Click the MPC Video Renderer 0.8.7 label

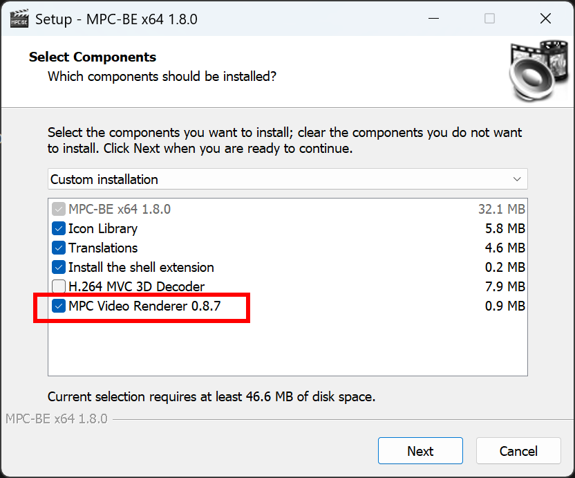145,306
